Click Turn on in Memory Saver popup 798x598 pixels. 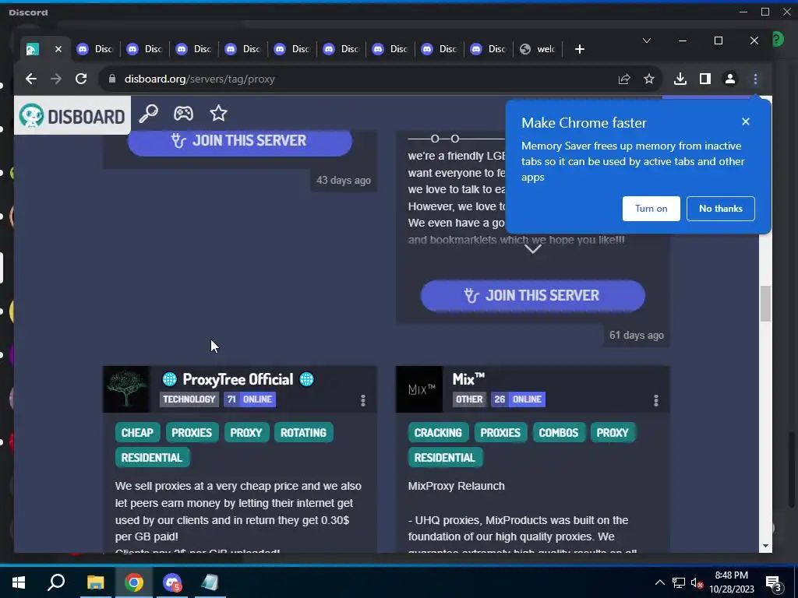click(x=651, y=209)
